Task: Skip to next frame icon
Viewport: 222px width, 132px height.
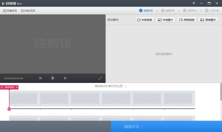Action: [x=65, y=78]
